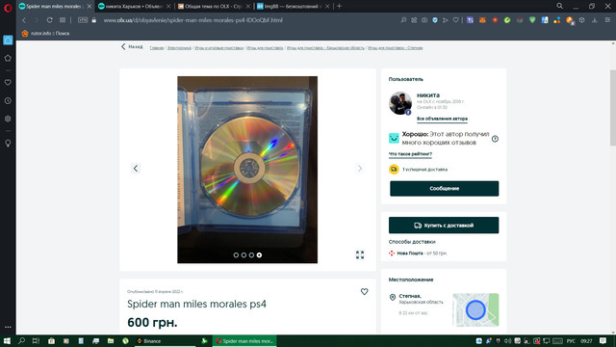Screen dimensions: 616x347
Task: Open location map thumbnail
Action: pyautogui.click(x=475, y=310)
